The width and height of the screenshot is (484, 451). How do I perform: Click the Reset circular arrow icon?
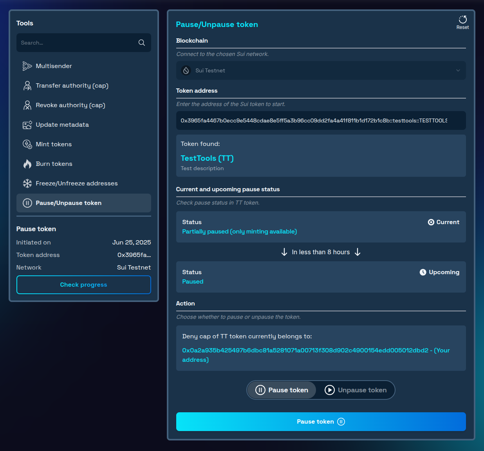[462, 20]
